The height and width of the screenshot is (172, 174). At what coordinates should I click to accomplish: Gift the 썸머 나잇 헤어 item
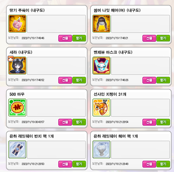tap(149, 38)
